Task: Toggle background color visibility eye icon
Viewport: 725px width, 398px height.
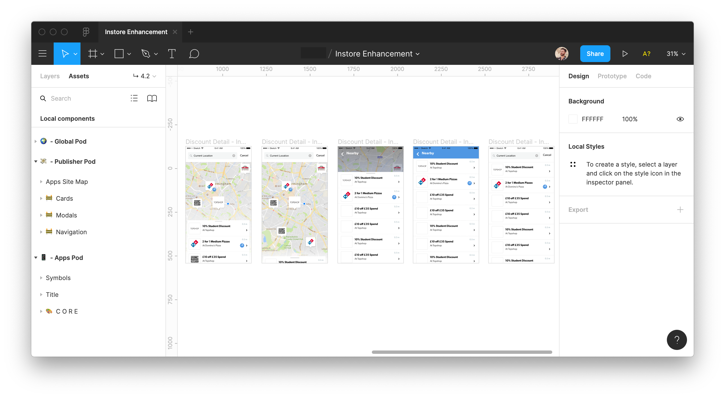Action: (x=680, y=119)
